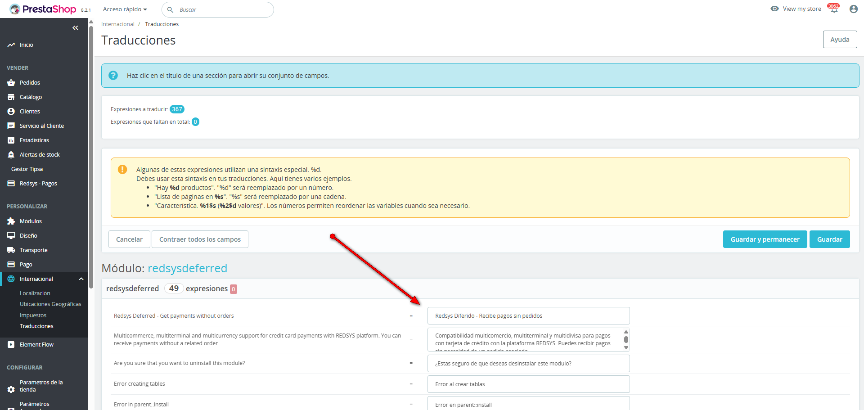Click the Redsys - Pagos card icon
This screenshot has height=410, width=864.
click(11, 184)
